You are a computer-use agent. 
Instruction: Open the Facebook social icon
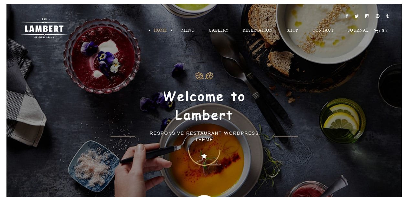click(x=347, y=16)
